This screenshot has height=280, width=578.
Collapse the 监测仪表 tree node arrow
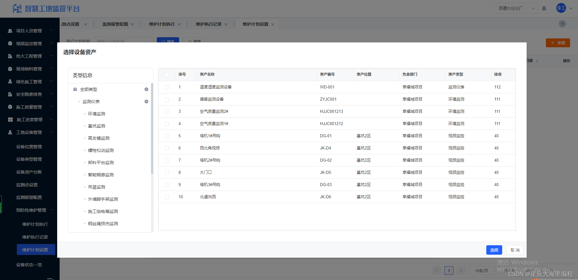tap(146, 102)
